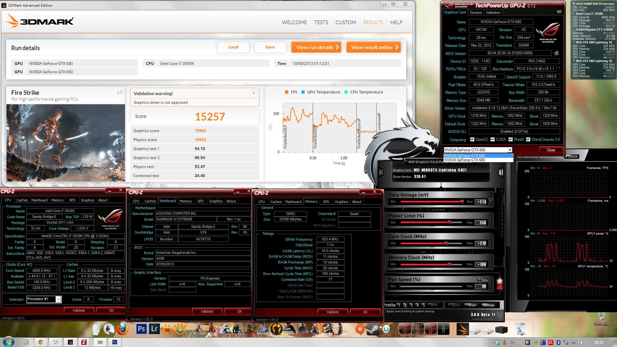Click the Memory Clock slider handle
Viewport: 617px width, 347px height.
[450, 264]
